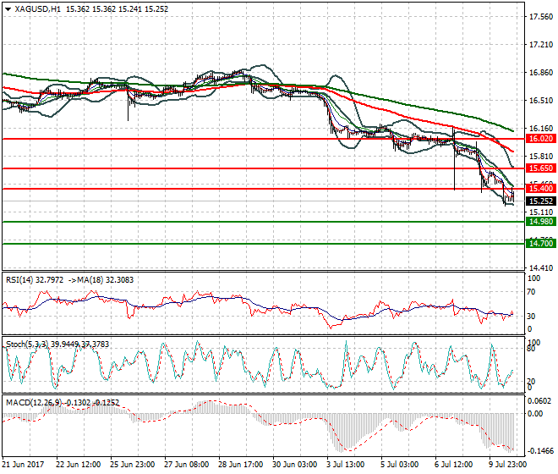Viewport: 558px width, 474px height.
Task: Select the 17.560 price scale value
Action: (x=541, y=17)
